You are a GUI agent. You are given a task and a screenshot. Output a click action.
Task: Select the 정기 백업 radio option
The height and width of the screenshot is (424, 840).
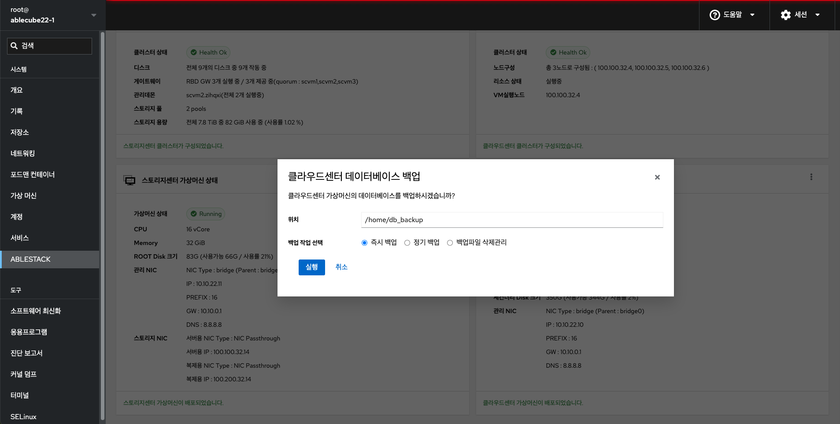pos(407,243)
